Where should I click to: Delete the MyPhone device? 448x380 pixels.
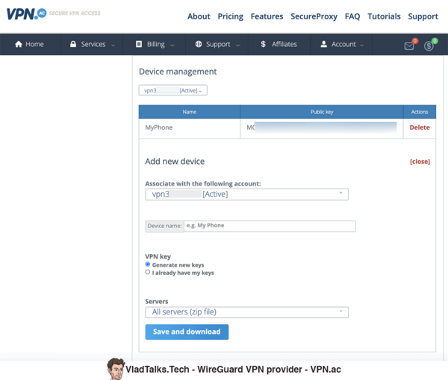tap(420, 127)
